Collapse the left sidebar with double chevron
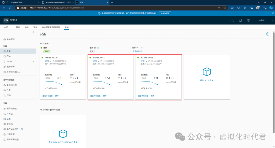The image size is (275, 148). pos(34,32)
